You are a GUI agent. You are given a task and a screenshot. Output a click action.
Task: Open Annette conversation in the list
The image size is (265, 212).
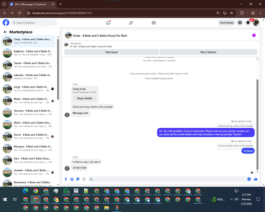pos(28,172)
